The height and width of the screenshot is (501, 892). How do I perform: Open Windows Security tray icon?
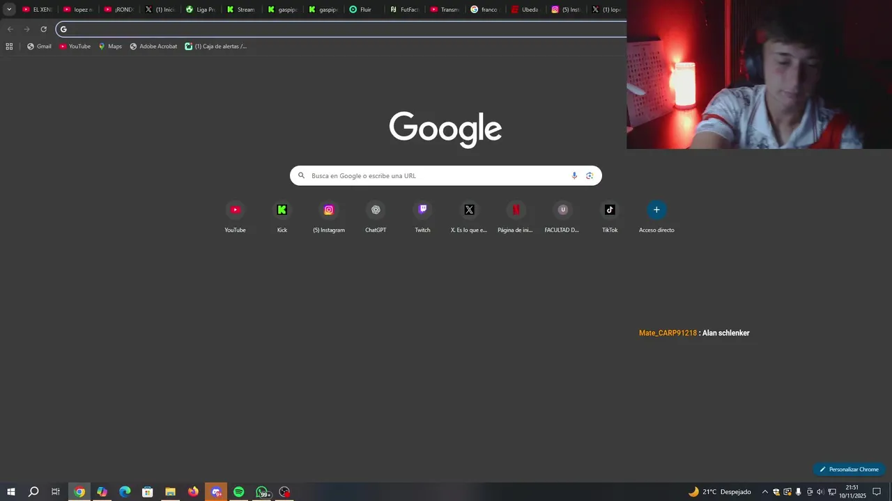tap(776, 492)
